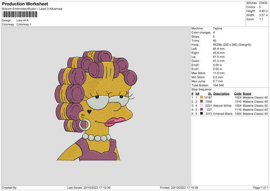Click the Production Worksheet title
The width and height of the screenshot is (270, 191).
[x=25, y=4]
